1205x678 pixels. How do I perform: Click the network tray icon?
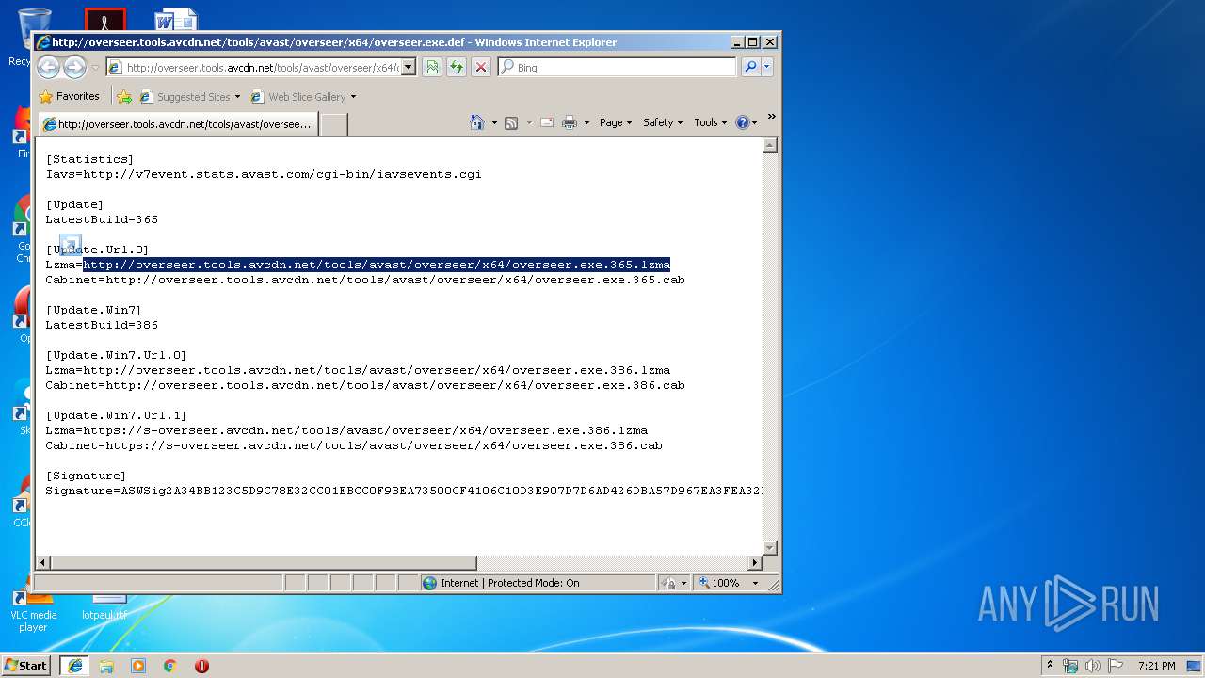(1070, 666)
